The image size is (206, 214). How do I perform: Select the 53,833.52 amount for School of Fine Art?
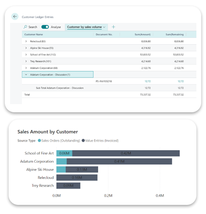(x=145, y=55)
